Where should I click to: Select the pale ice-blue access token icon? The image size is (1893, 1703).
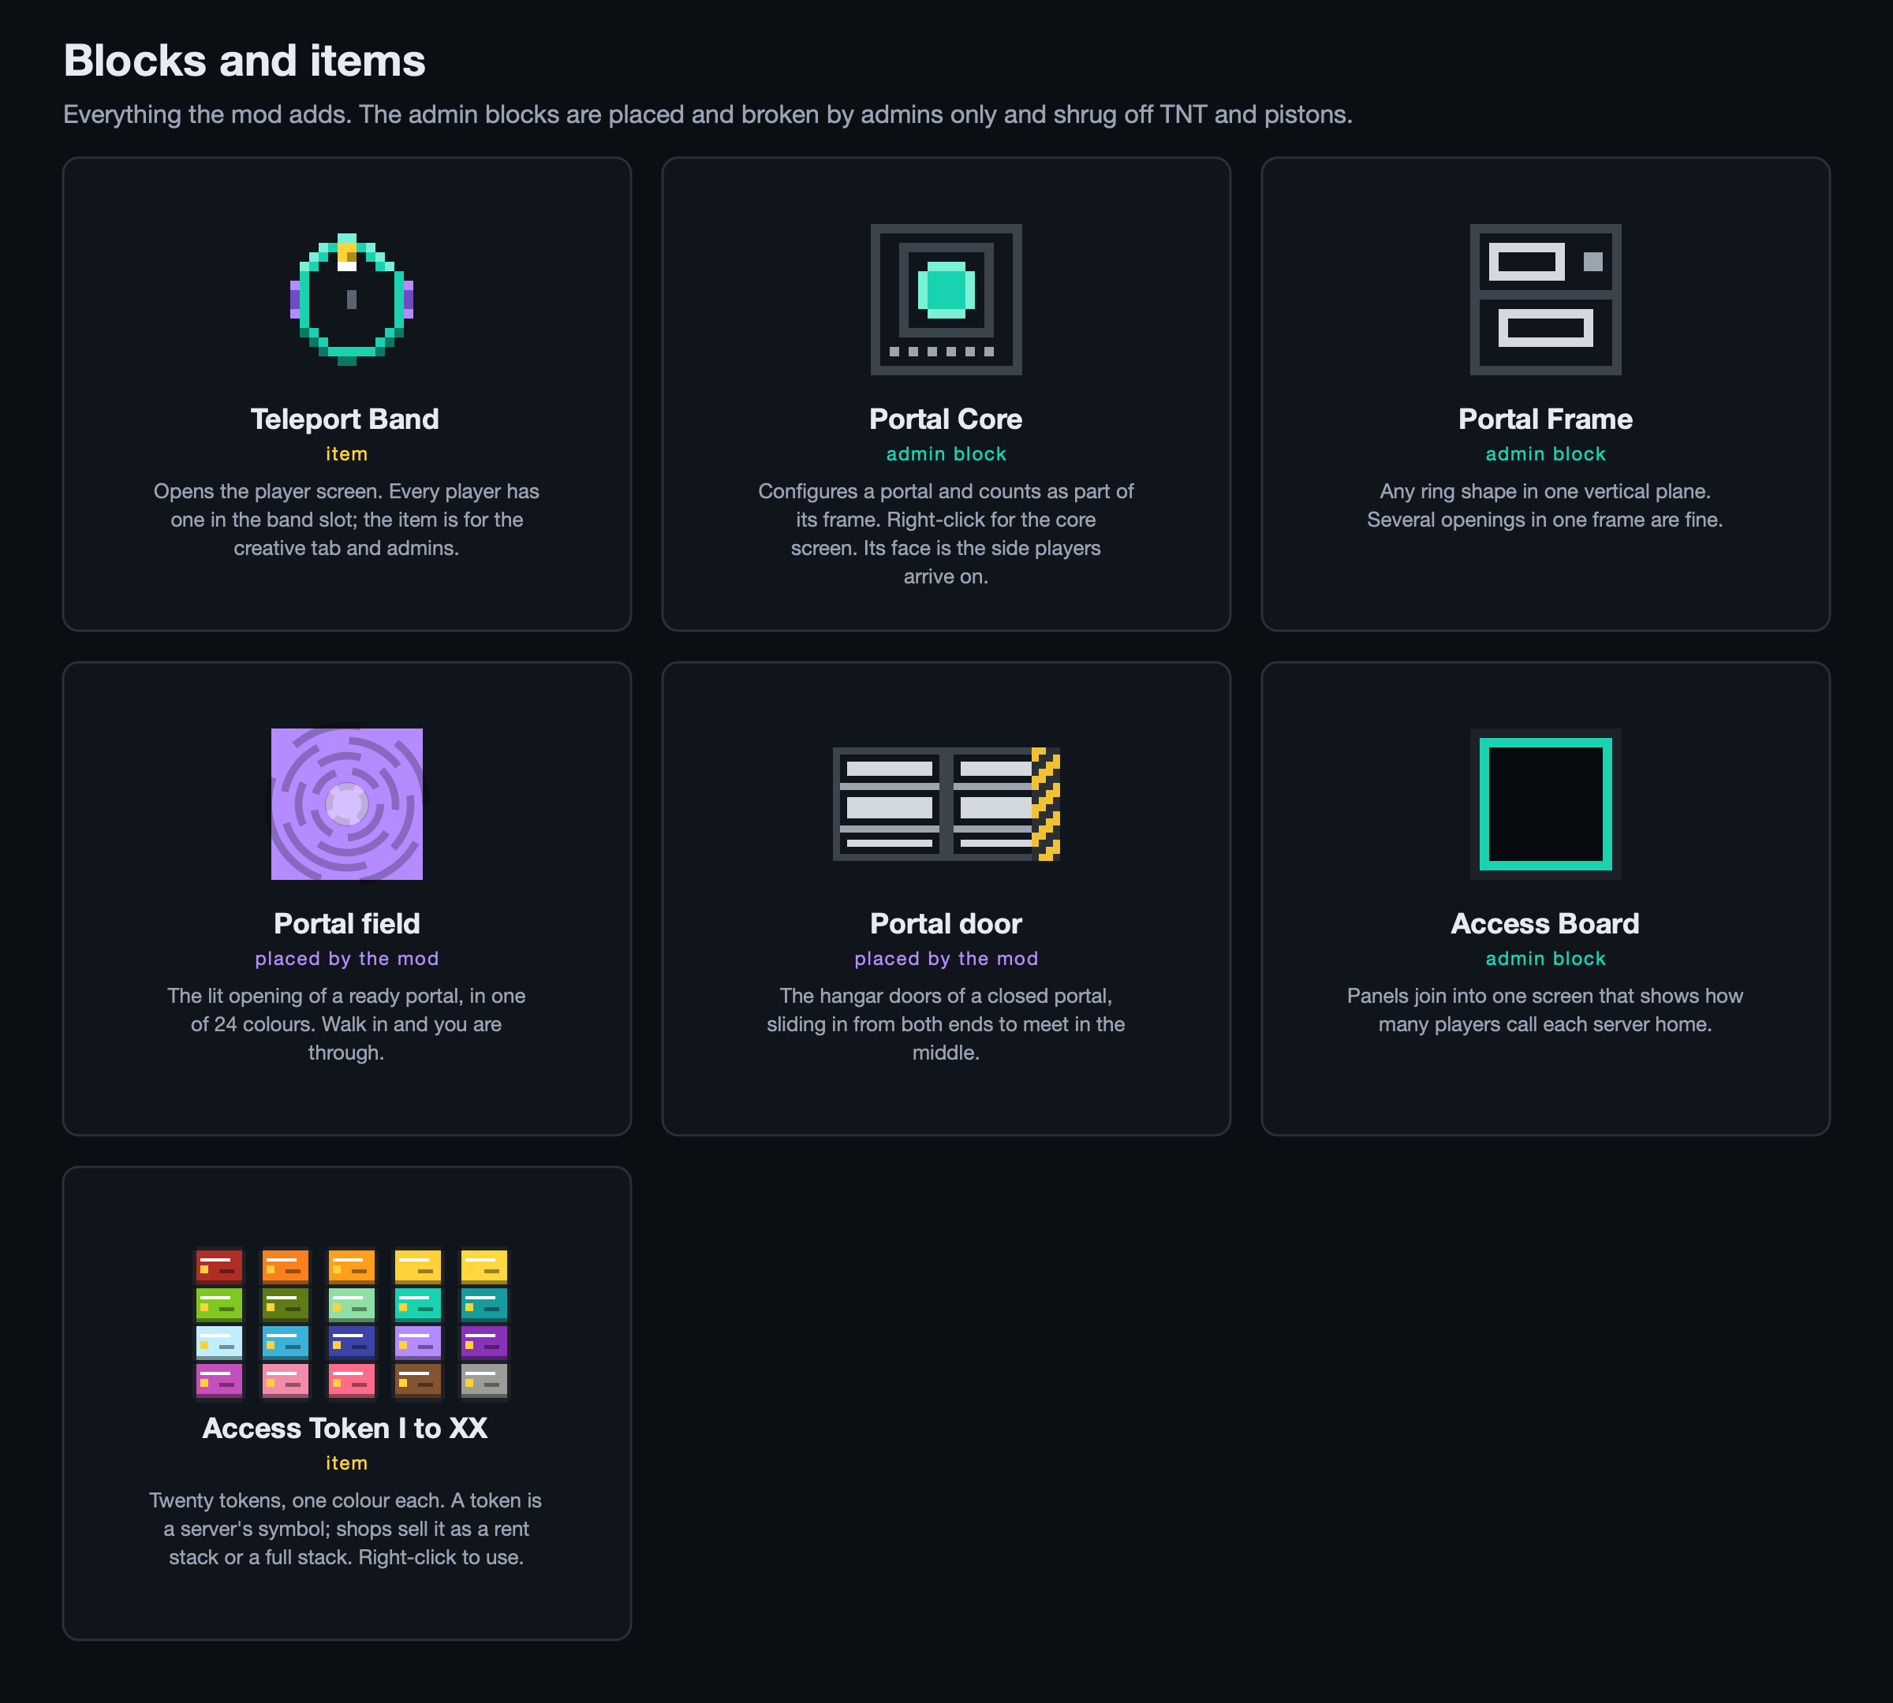219,1342
